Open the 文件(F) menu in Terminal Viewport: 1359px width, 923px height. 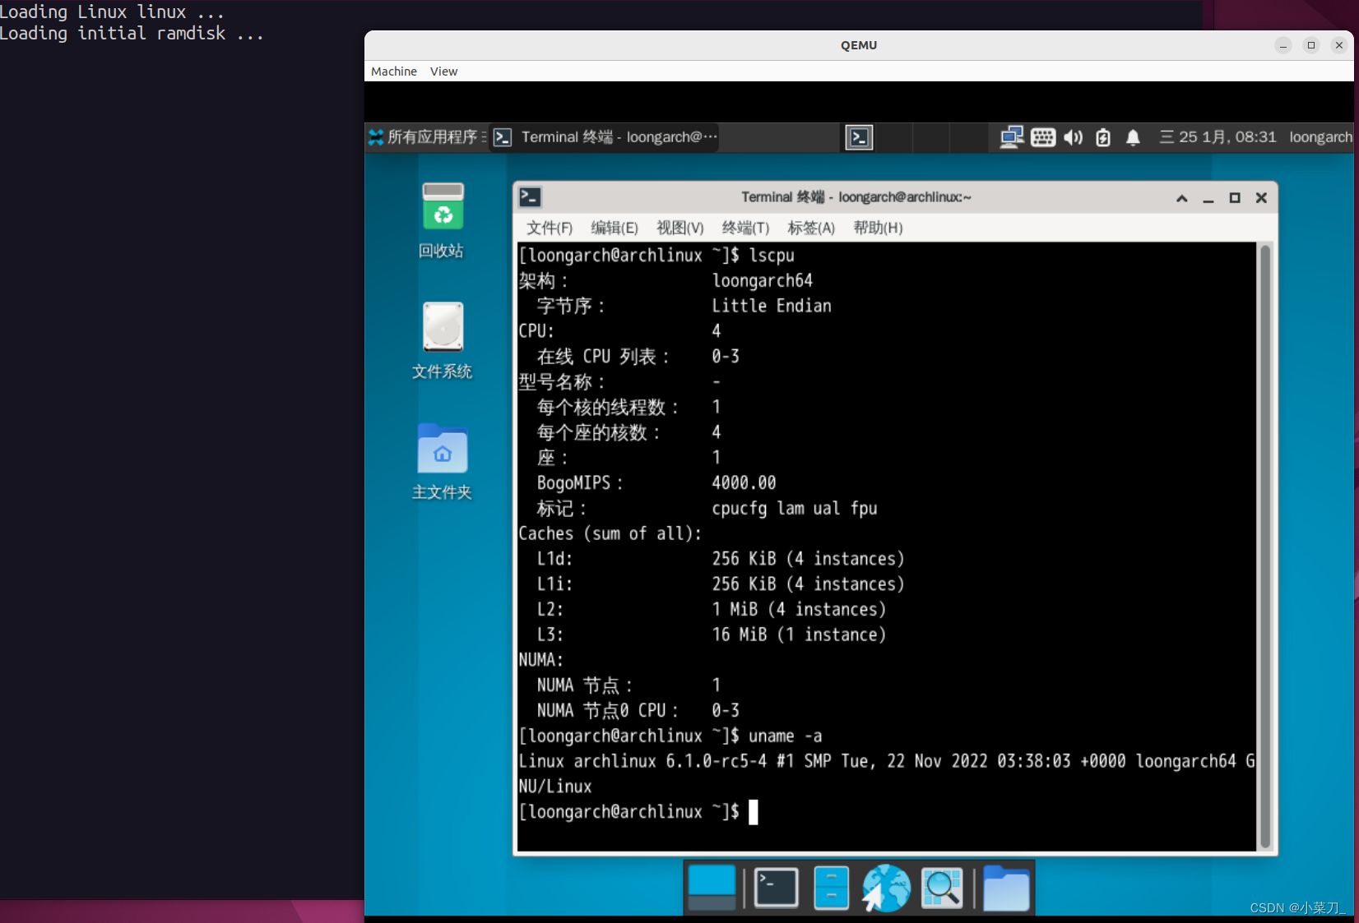(550, 228)
